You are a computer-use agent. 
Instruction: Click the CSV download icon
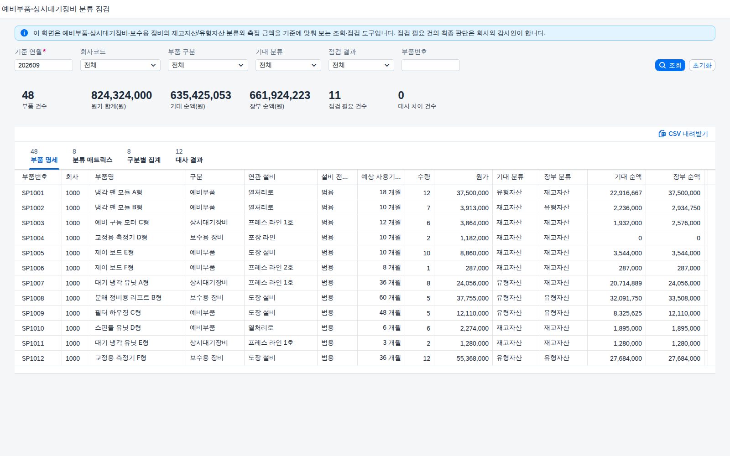pos(662,134)
